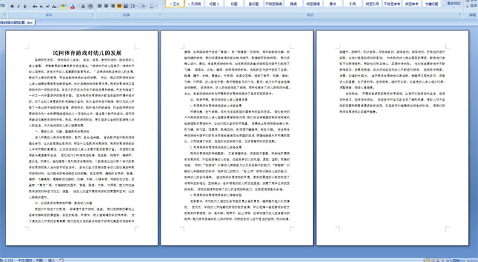Click the superscript icon
The width and height of the screenshot is (478, 262).
(48, 6)
